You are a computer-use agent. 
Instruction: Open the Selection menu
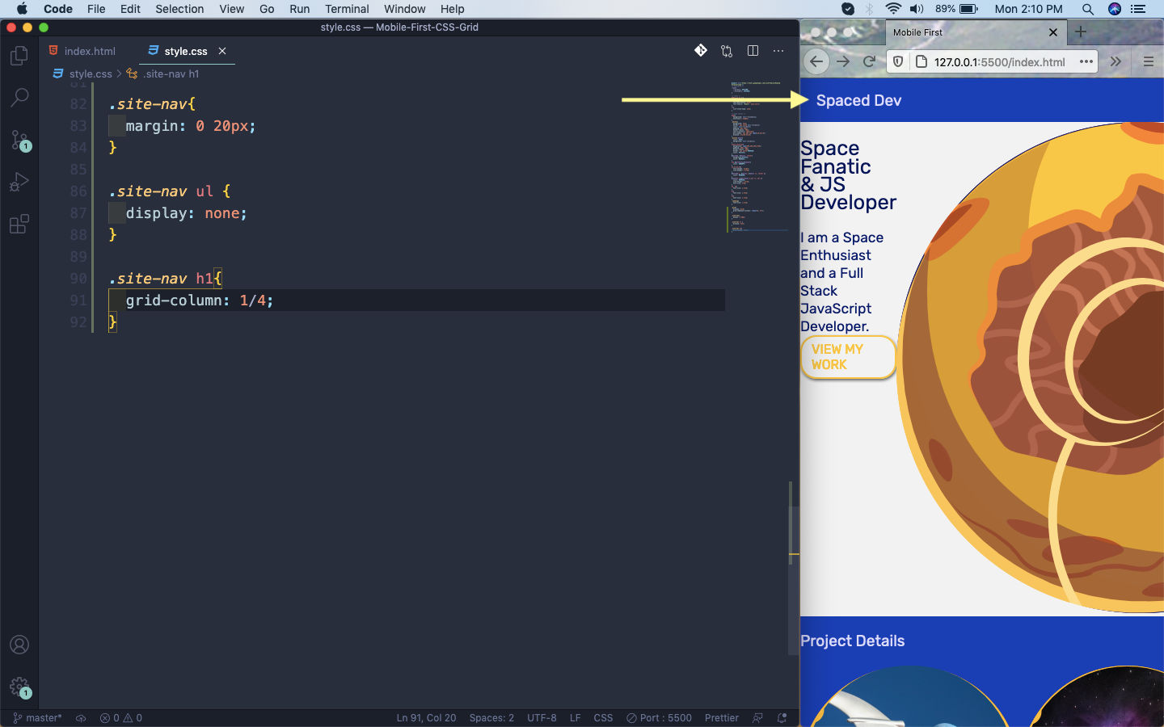[x=179, y=9]
